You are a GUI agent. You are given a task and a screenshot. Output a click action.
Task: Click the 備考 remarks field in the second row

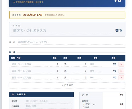point(96,71)
